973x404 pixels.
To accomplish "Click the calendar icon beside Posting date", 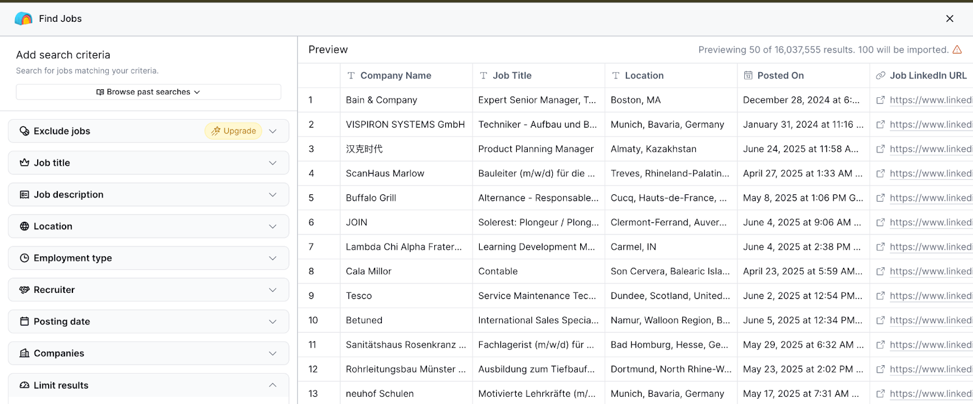I will [x=24, y=321].
